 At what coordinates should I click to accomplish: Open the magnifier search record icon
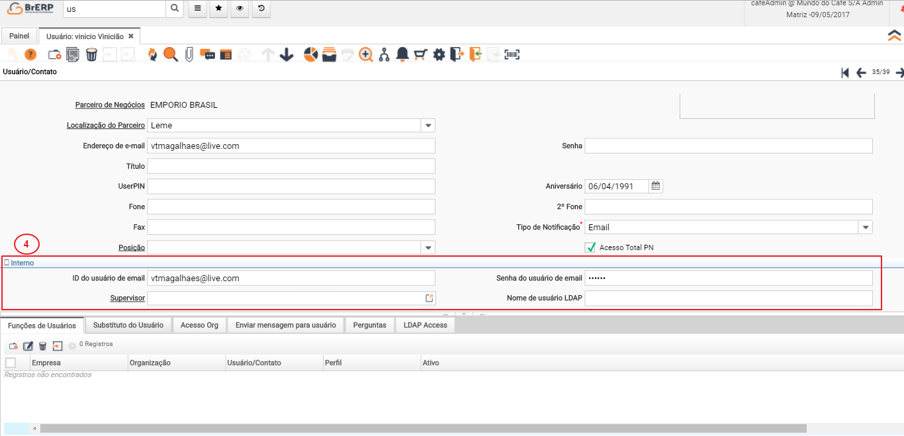[x=171, y=55]
